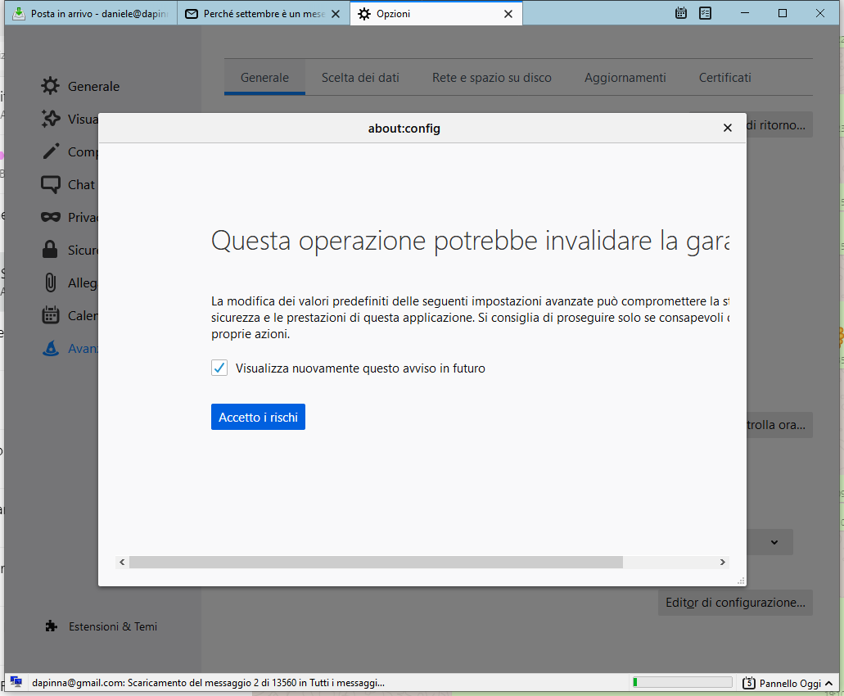Expand the dropdown partly hidden behind the dialog

coord(774,542)
